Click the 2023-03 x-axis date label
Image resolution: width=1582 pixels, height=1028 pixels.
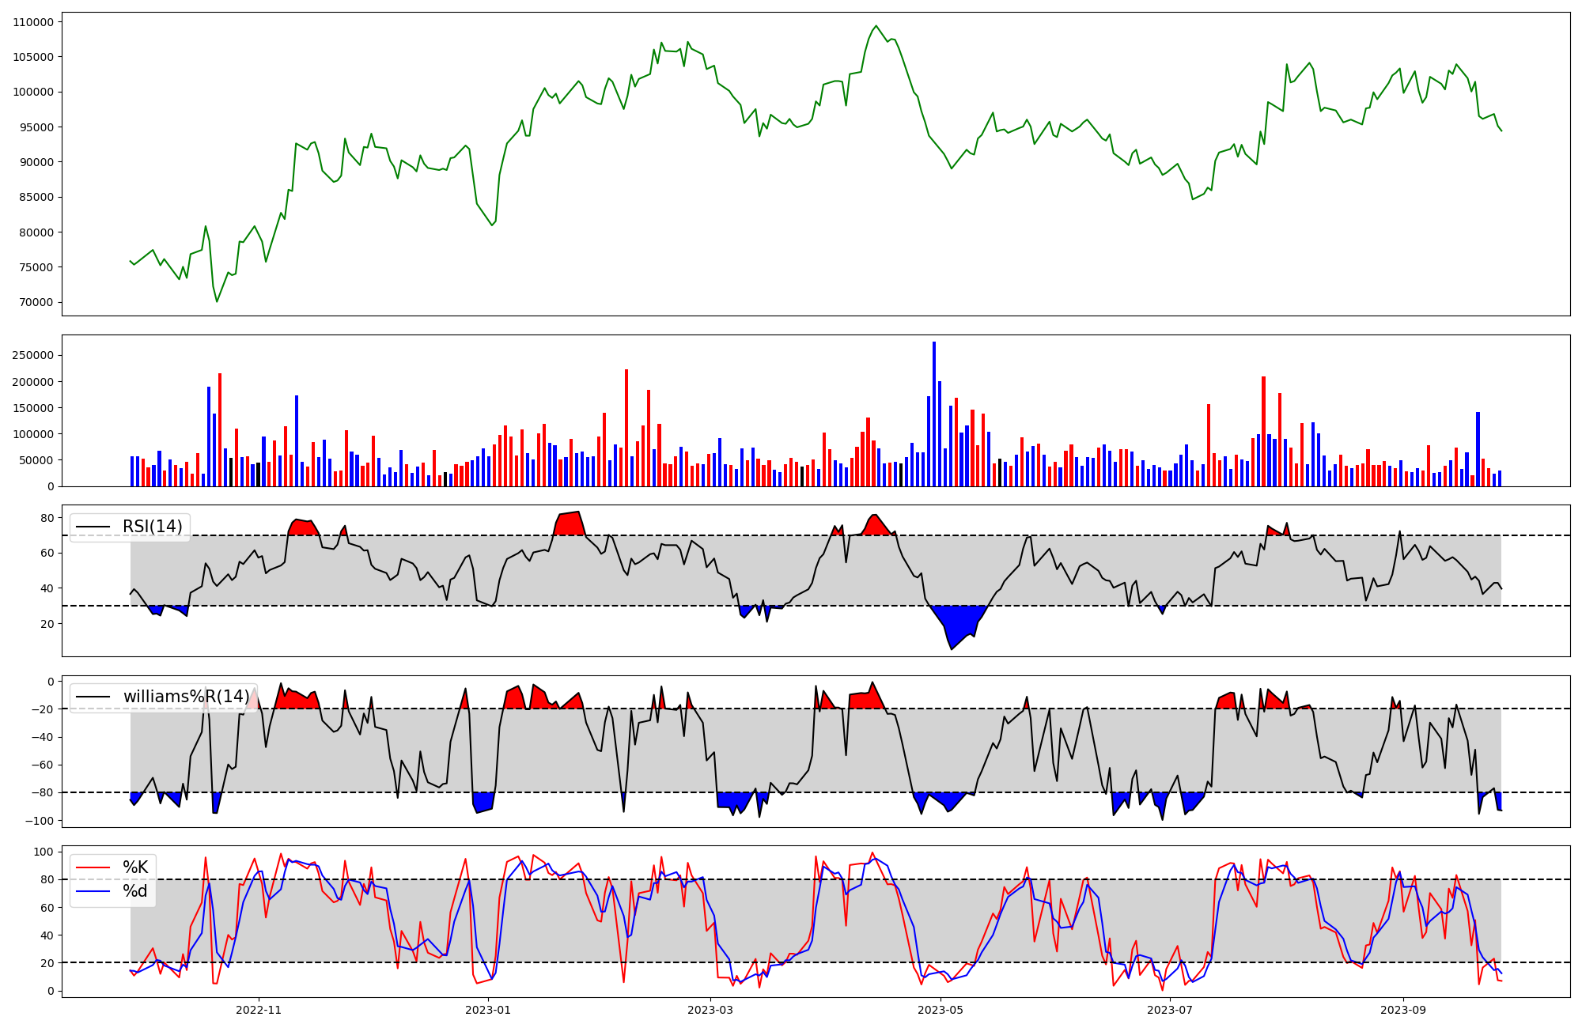pos(710,1010)
